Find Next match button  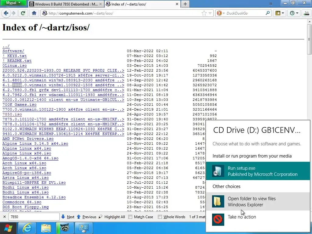(x=68, y=217)
